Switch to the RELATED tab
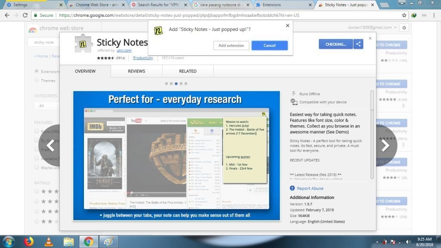441x248 pixels. [x=188, y=71]
